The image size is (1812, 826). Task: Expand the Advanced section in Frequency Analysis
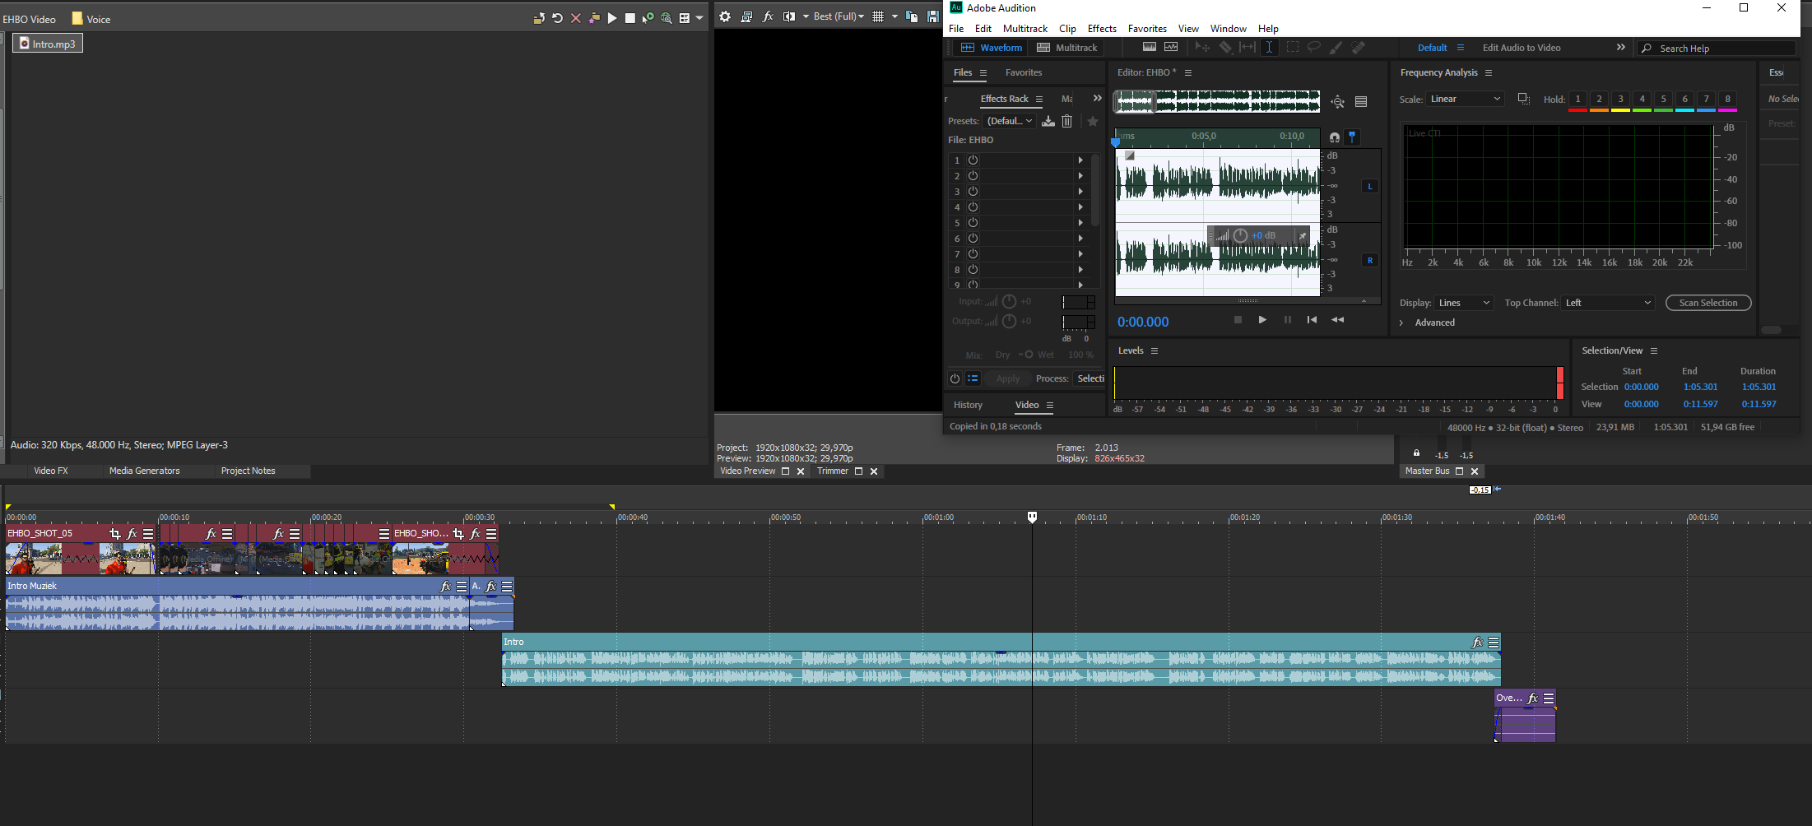pos(1401,323)
